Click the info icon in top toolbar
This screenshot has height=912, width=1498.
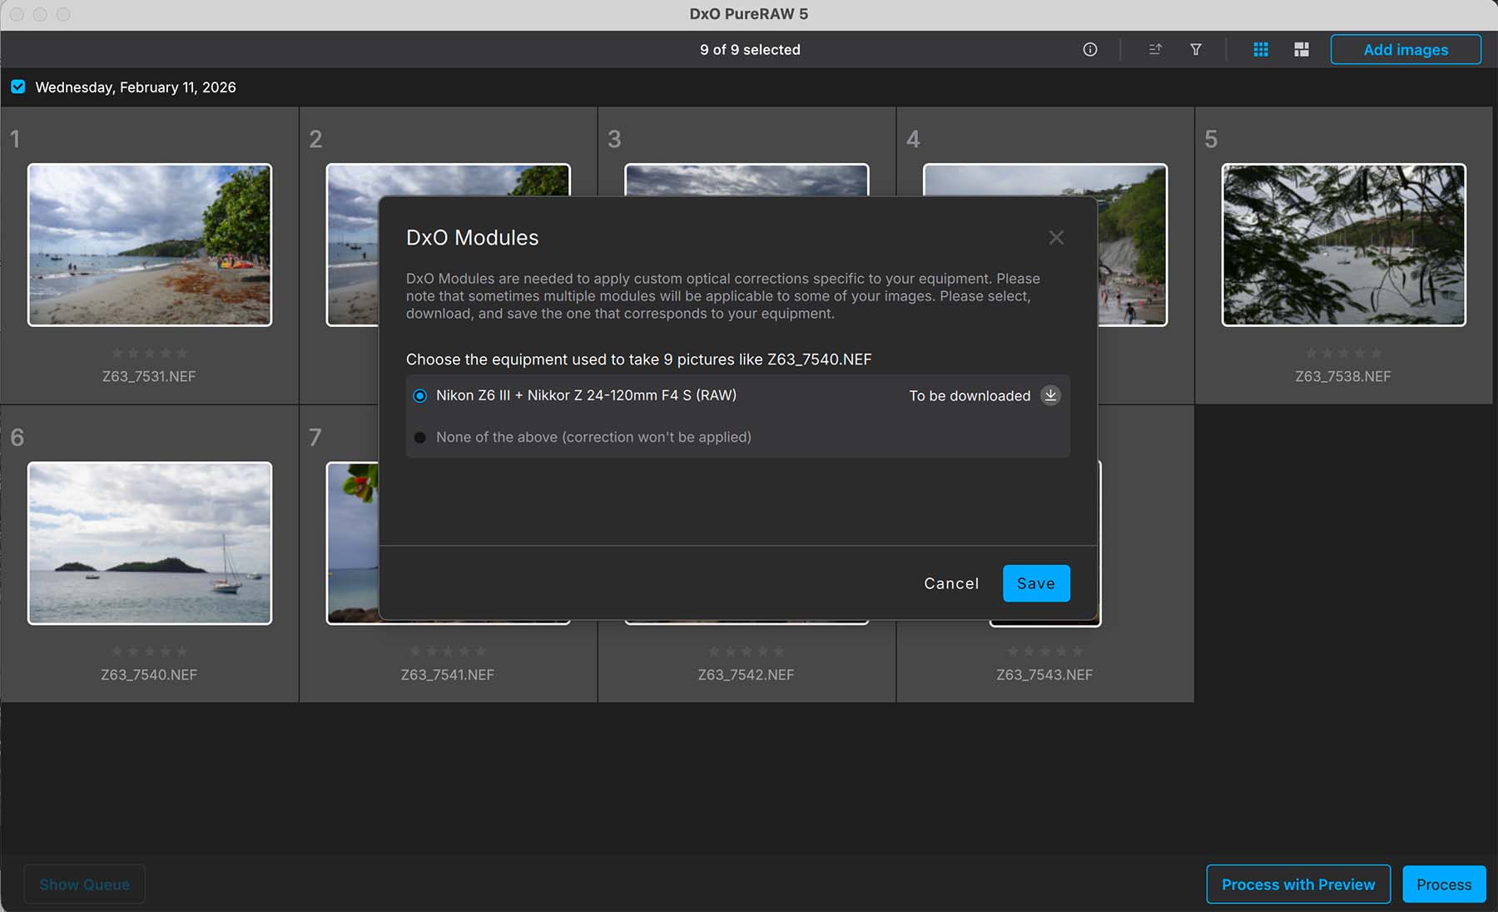[x=1089, y=50]
